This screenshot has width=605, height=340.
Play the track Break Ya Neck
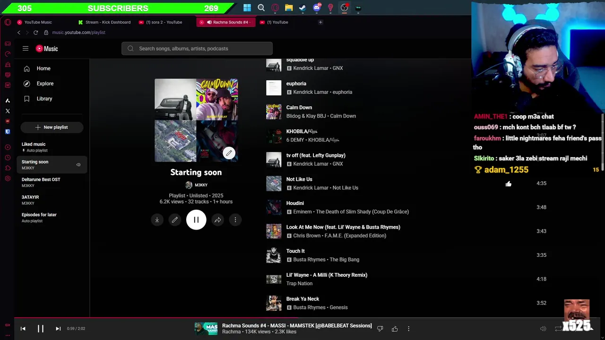pos(302,299)
